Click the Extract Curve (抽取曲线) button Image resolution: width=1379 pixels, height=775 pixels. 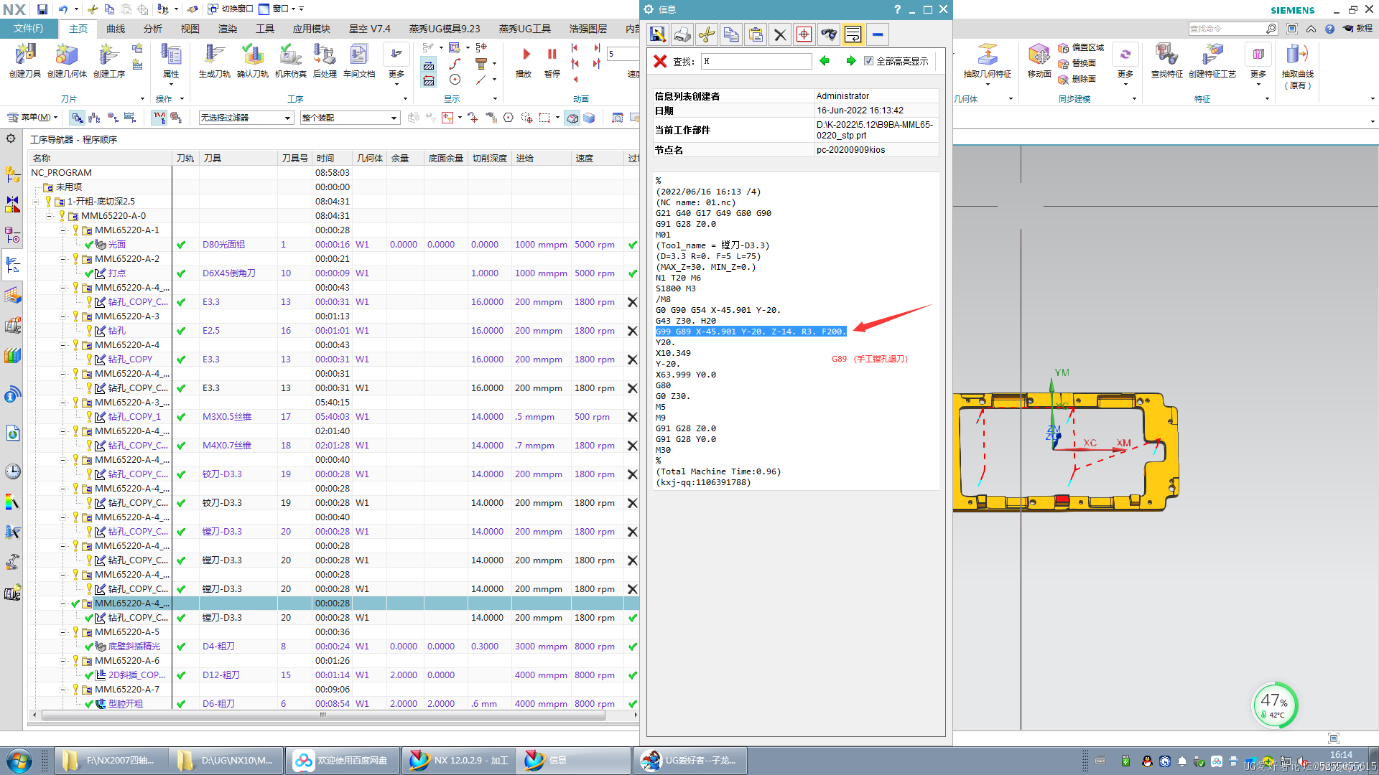[x=1298, y=65]
